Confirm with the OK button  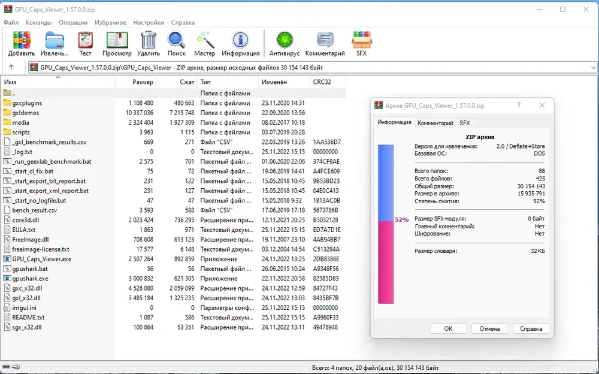click(448, 328)
